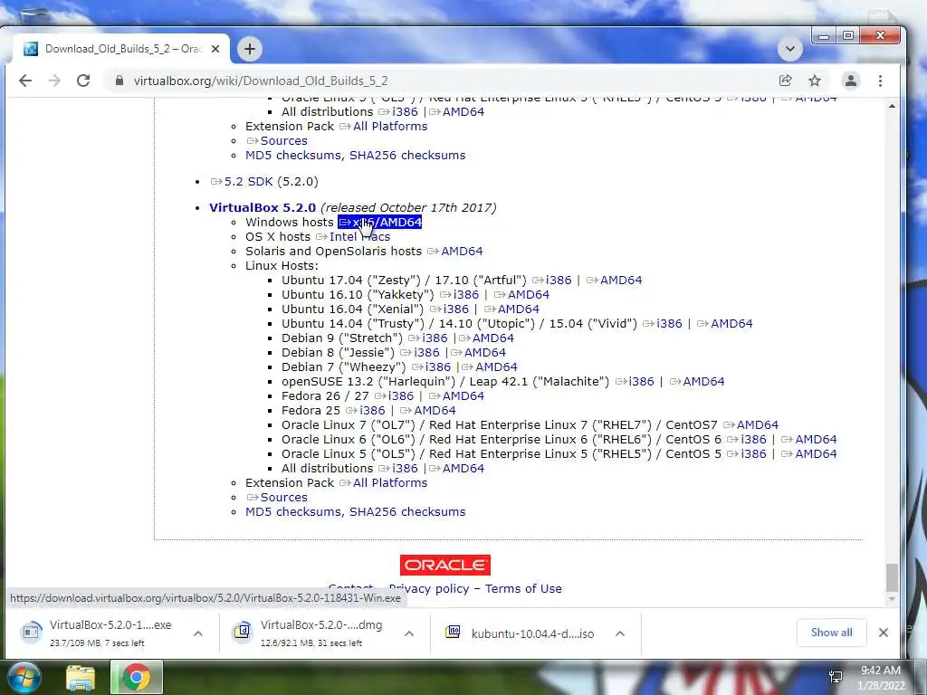Click the network tray icon
Image resolution: width=927 pixels, height=695 pixels.
[x=836, y=677]
